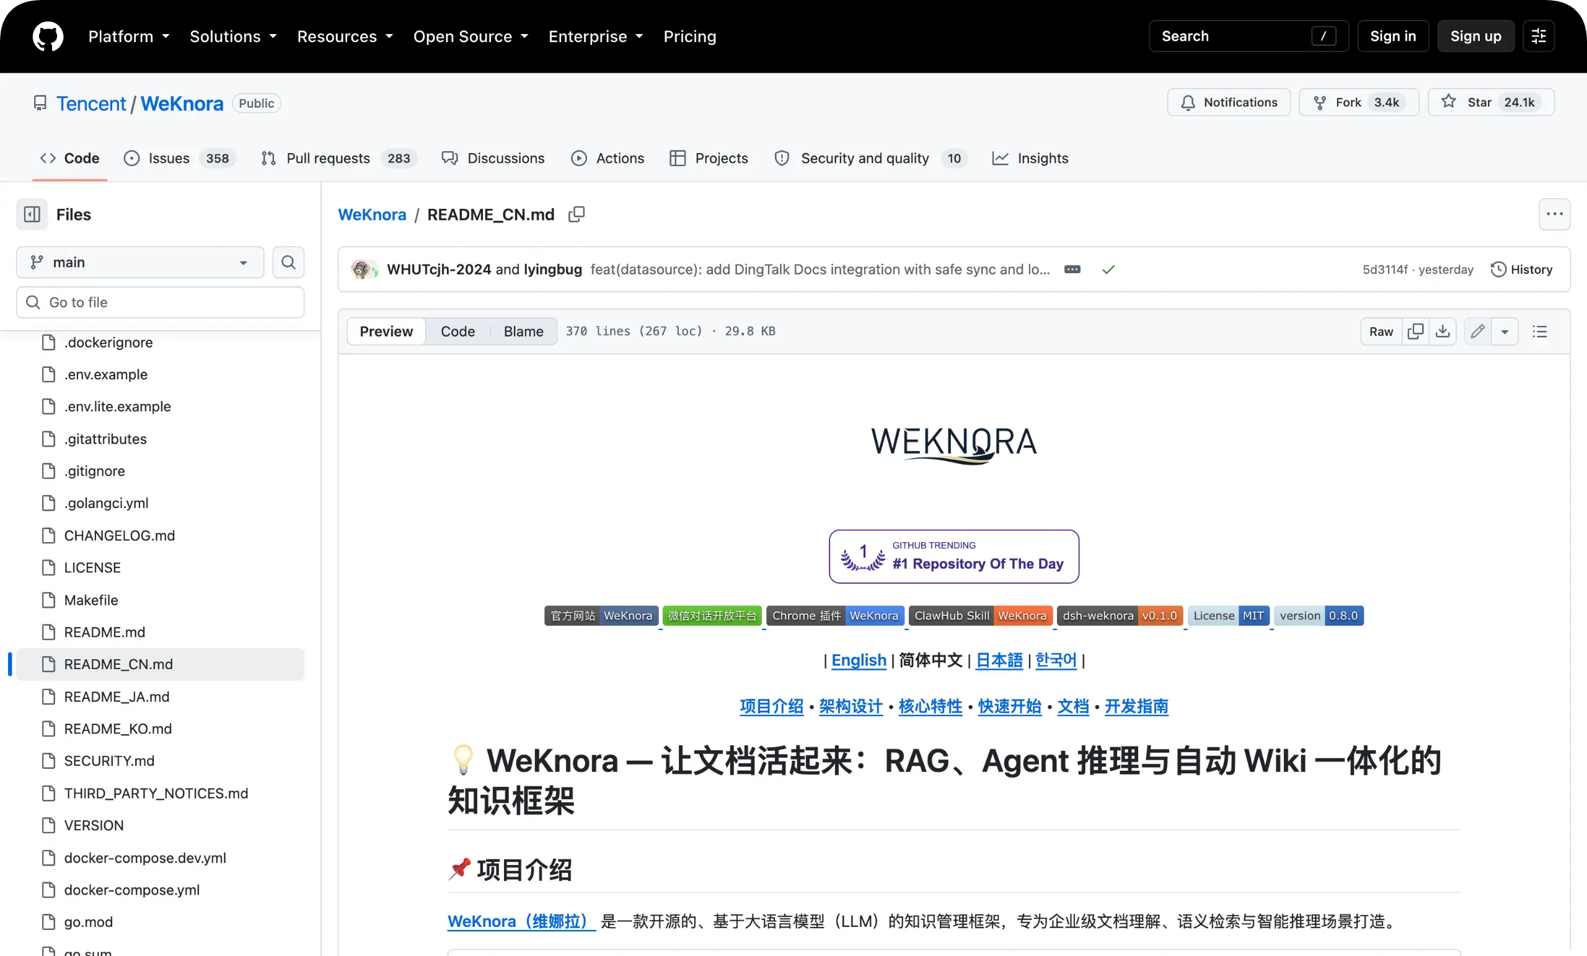Viewport: 1587px width, 956px height.
Task: Expand the Open Source menu
Action: click(471, 36)
